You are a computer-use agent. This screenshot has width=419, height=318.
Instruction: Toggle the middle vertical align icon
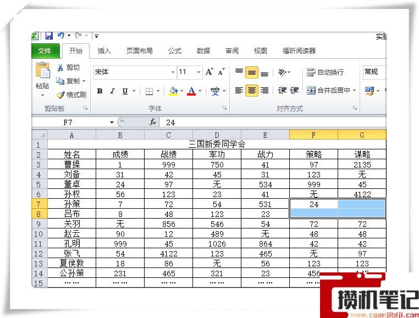(x=251, y=72)
